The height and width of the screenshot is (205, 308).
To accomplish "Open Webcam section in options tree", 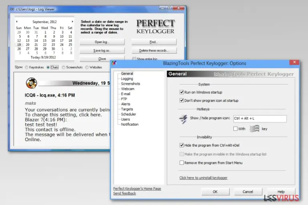I will (x=128, y=89).
